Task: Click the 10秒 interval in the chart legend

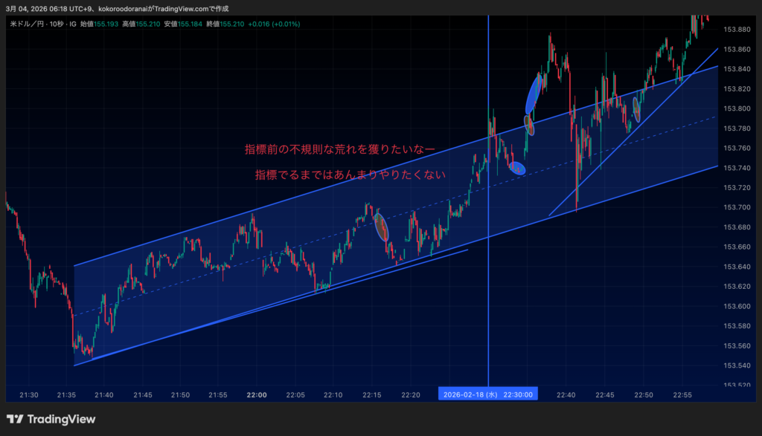Action: [56, 25]
